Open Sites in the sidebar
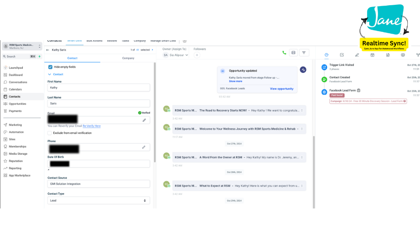This screenshot has width=420, height=236. (12, 139)
